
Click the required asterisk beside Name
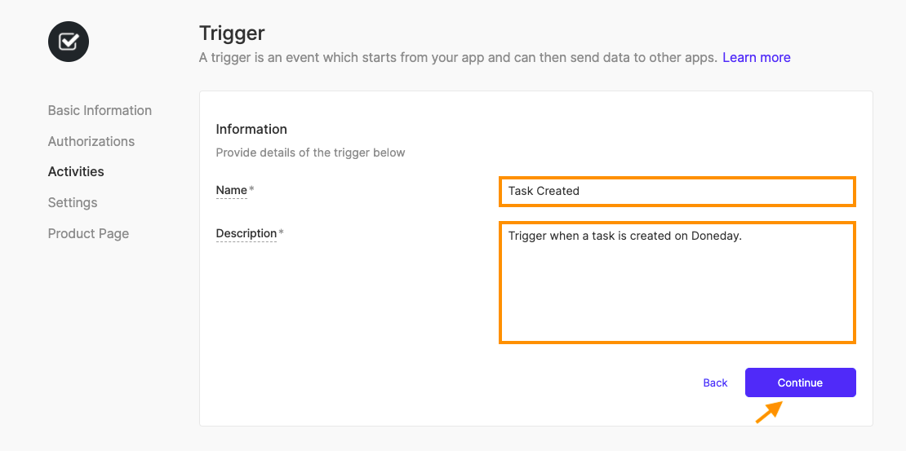click(251, 189)
